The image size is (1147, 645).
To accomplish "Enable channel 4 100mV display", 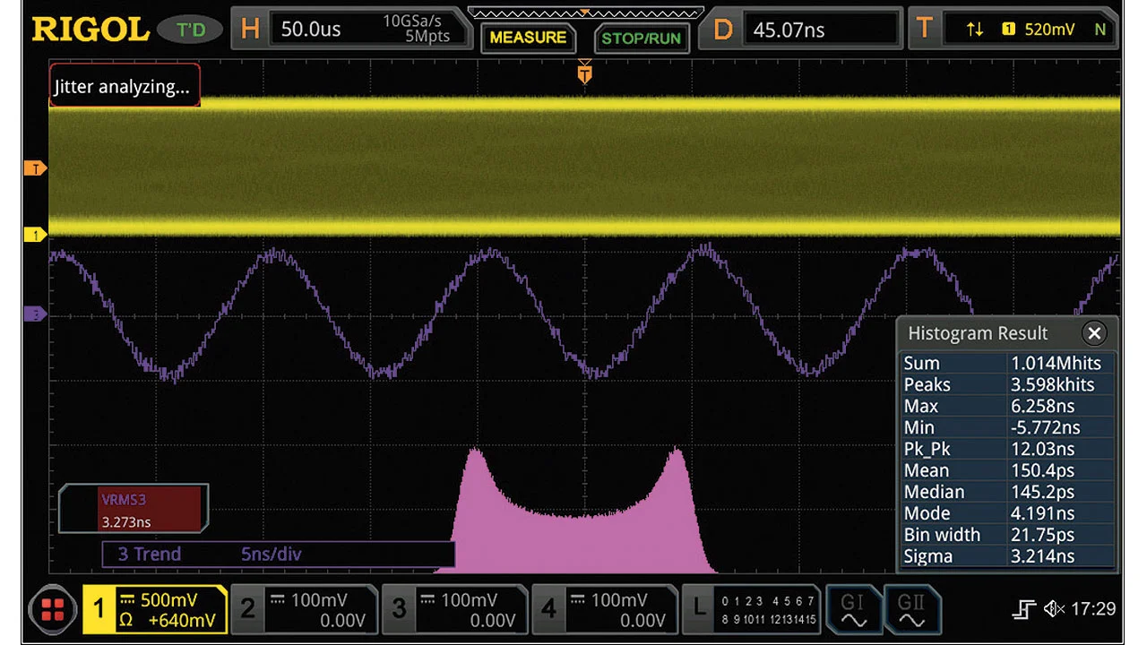I will point(605,610).
